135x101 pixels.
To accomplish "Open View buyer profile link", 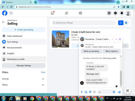I will [109, 58].
